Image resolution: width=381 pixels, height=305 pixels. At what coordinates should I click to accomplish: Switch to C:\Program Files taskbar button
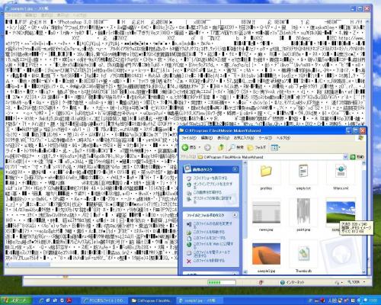click(x=152, y=300)
